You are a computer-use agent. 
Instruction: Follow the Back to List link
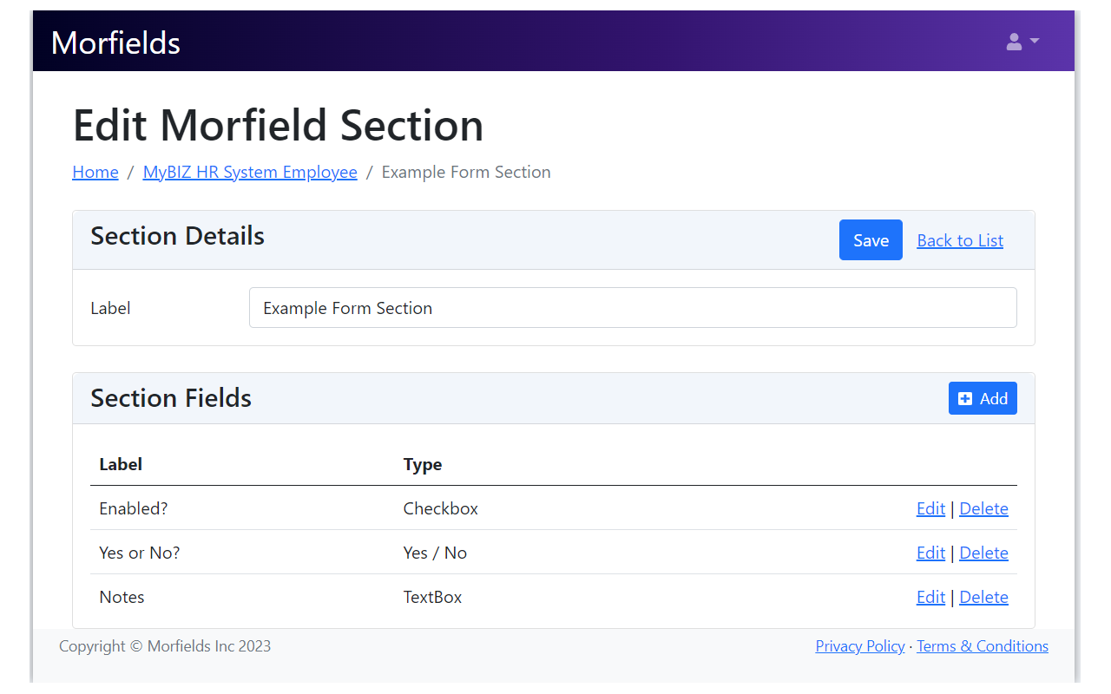960,240
